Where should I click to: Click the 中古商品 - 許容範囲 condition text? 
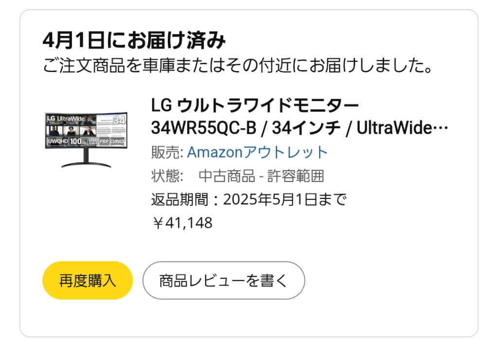tap(261, 176)
